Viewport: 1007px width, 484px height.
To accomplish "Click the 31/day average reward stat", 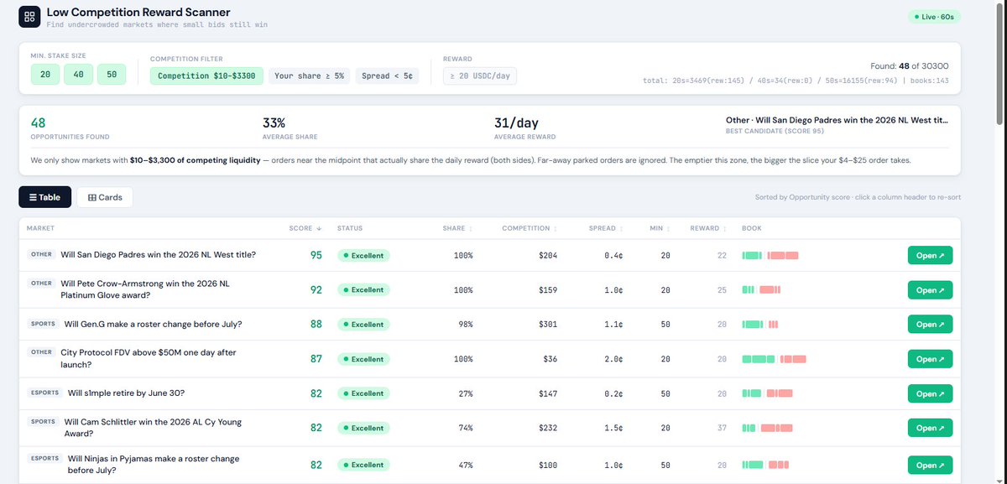I will pyautogui.click(x=524, y=128).
